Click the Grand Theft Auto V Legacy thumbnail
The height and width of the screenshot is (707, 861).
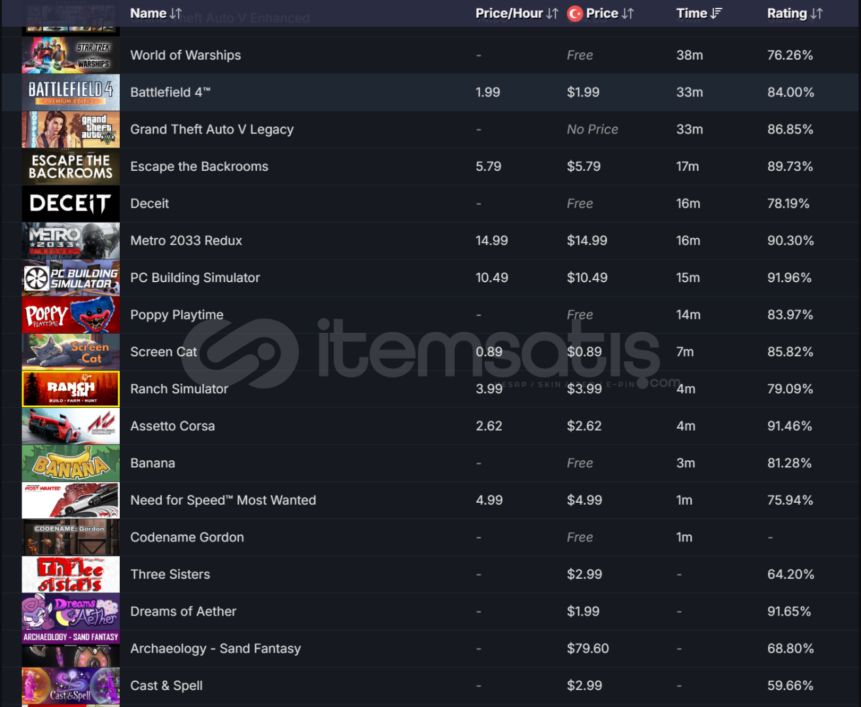click(x=71, y=130)
